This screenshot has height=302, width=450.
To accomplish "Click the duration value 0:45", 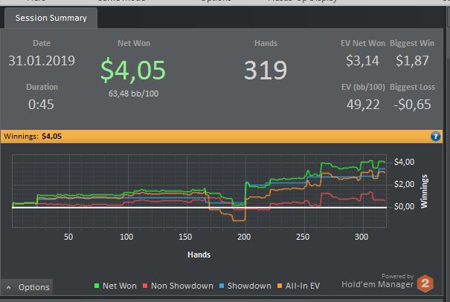I will [41, 105].
